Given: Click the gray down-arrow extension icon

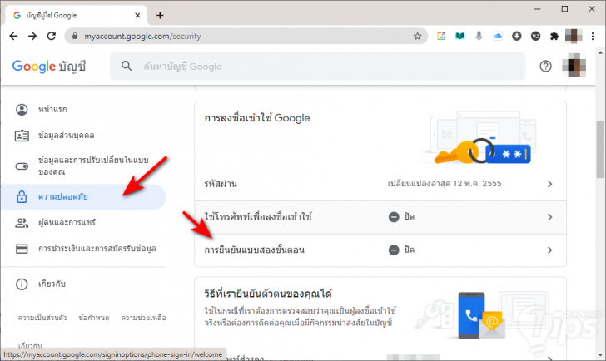Looking at the screenshot, I should (x=479, y=37).
